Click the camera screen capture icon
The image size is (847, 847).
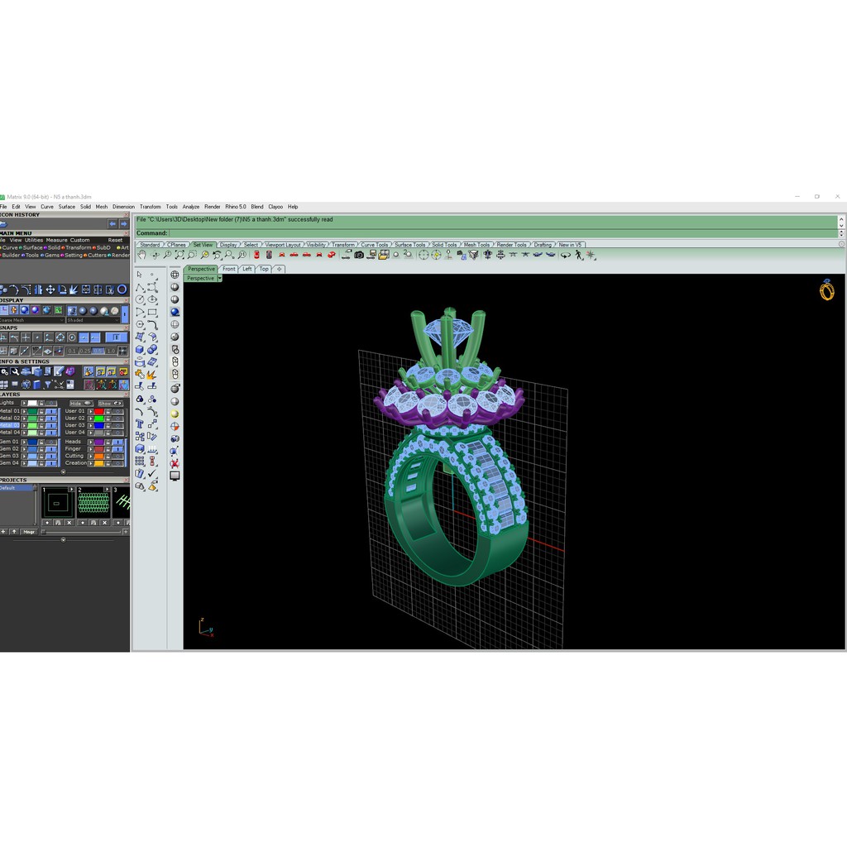[359, 255]
